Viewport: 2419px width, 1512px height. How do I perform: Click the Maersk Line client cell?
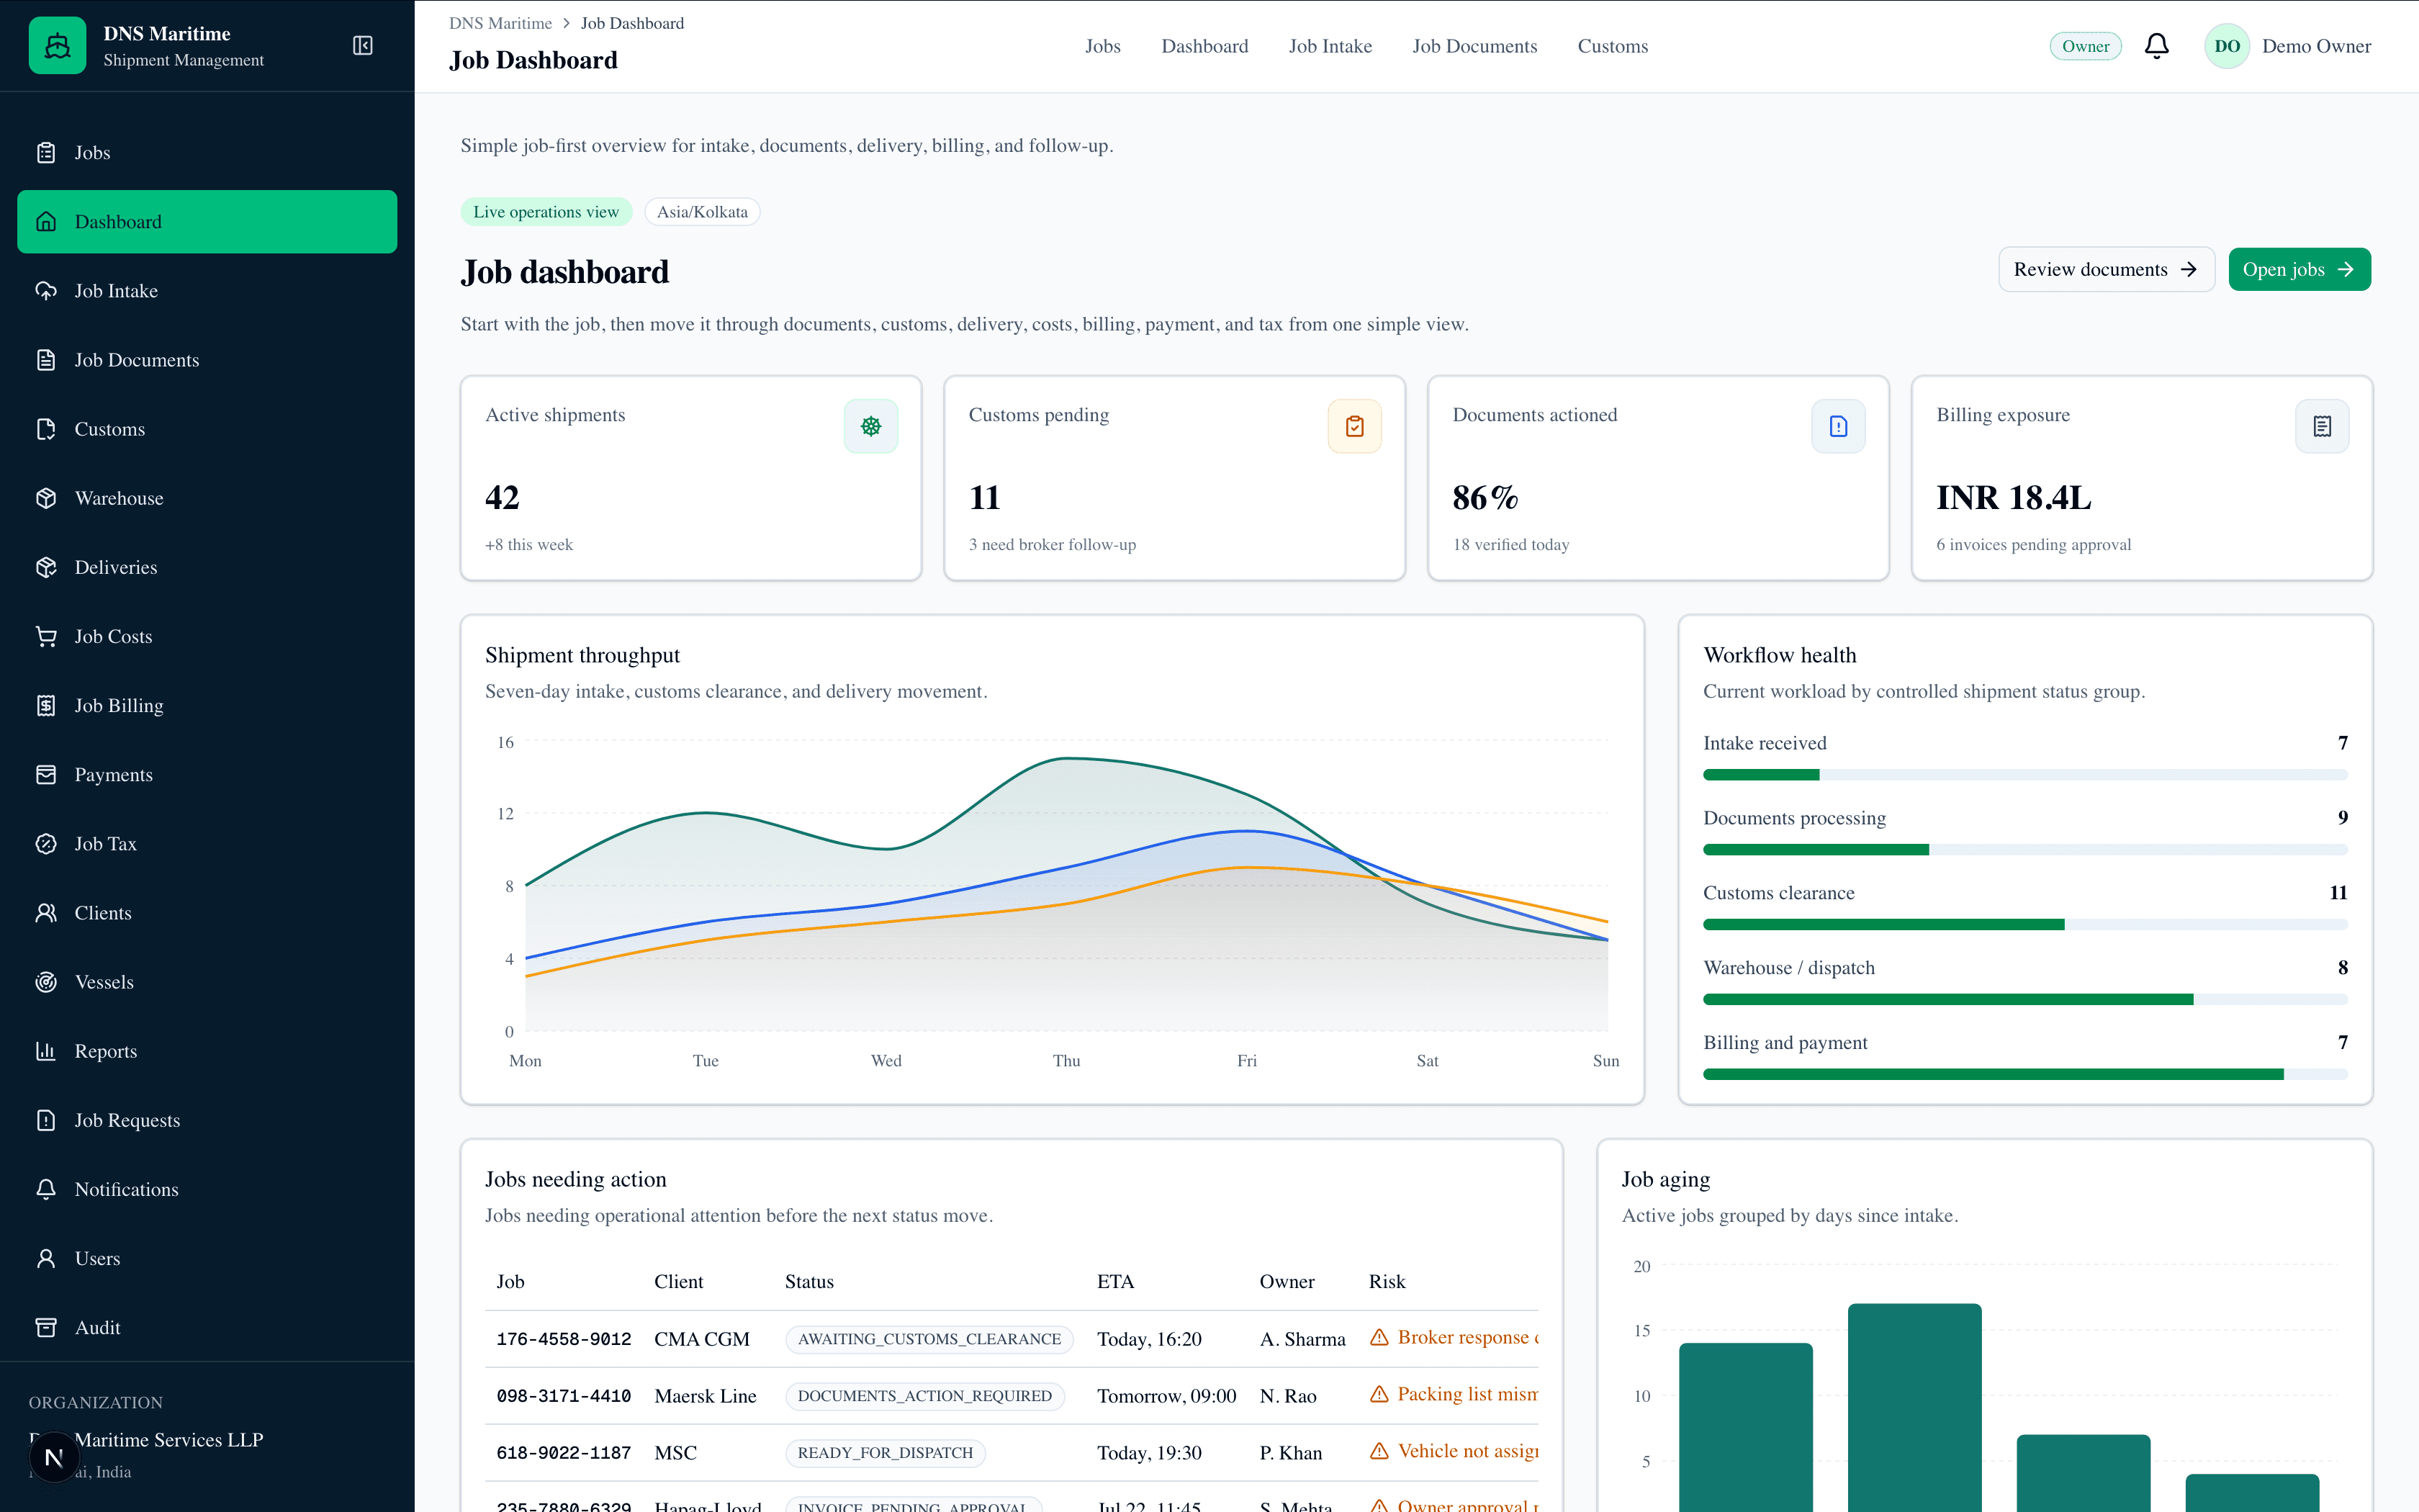(x=706, y=1397)
